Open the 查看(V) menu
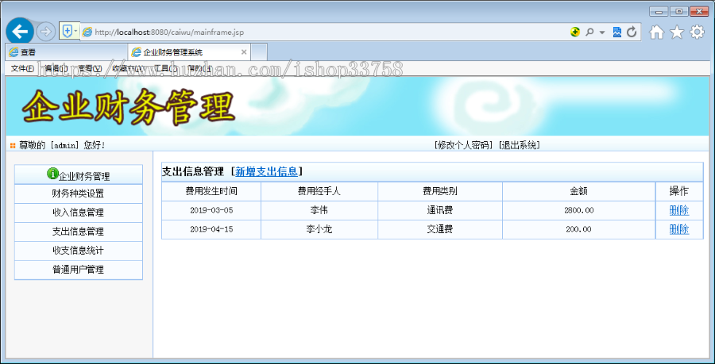715x364 pixels. click(90, 68)
